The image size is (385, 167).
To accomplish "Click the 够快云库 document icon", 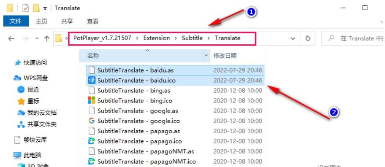I will click(17, 140).
